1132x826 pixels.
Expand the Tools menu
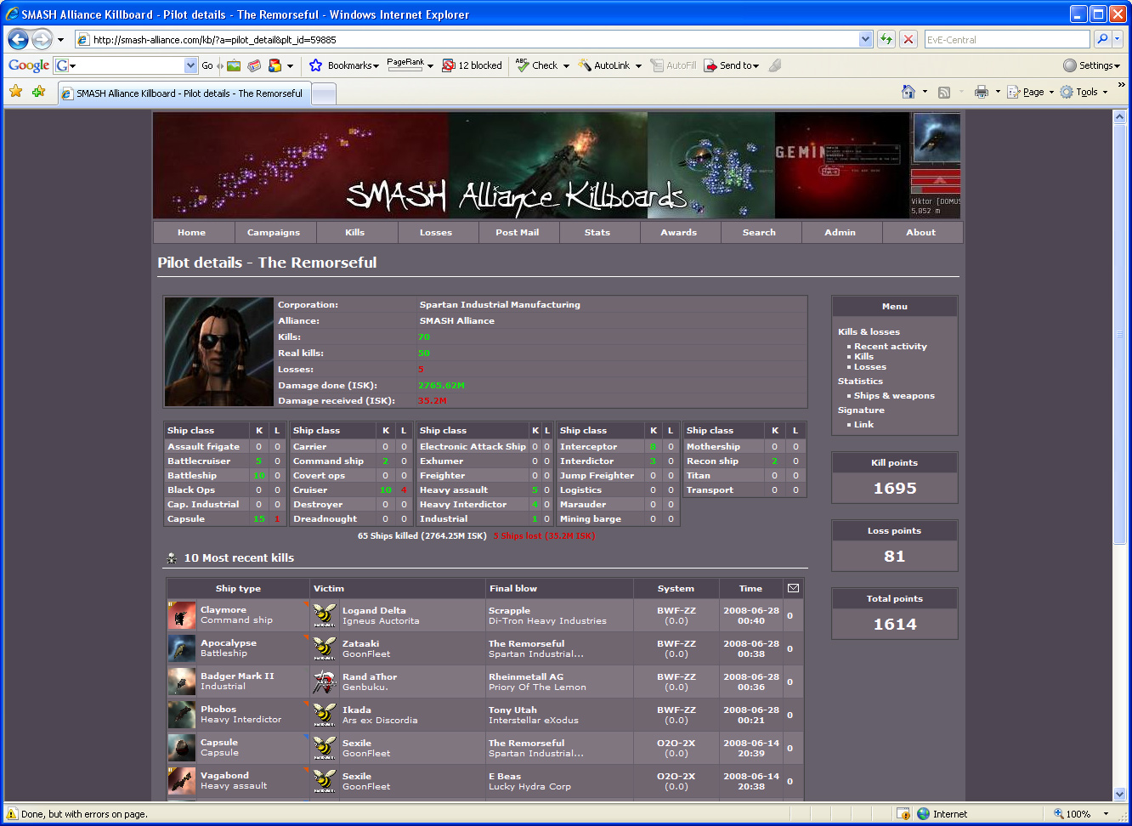pos(1084,92)
